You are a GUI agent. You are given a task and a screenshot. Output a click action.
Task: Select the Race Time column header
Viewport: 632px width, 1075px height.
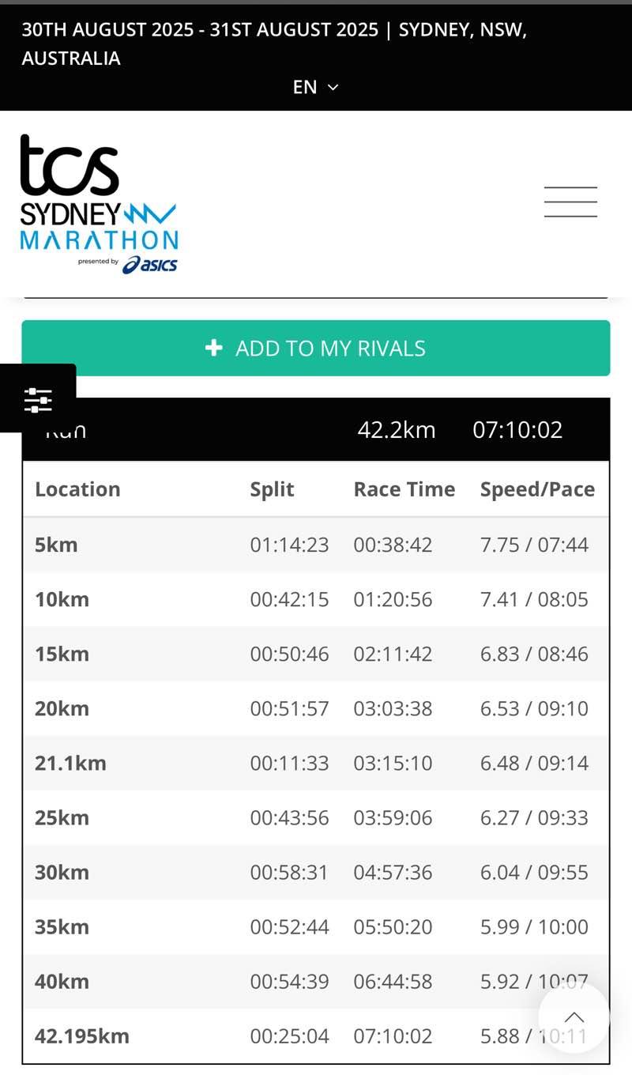click(404, 489)
